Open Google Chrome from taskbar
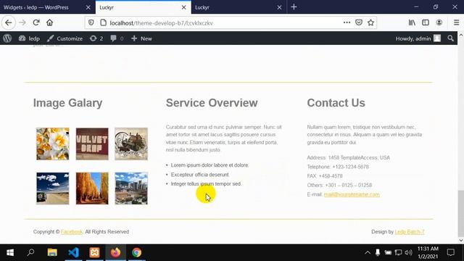 click(x=136, y=252)
